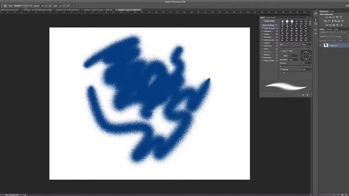
Task: Switch to the Brush Presets tab
Action: click(271, 17)
